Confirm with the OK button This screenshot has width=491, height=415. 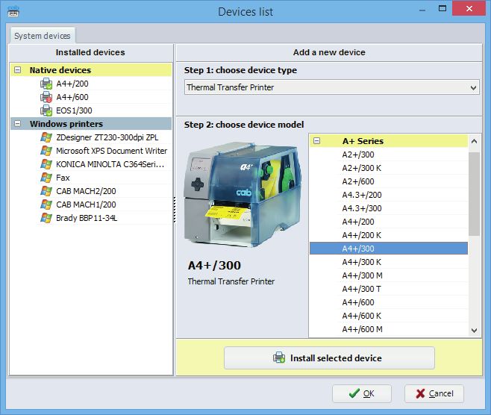click(x=362, y=393)
